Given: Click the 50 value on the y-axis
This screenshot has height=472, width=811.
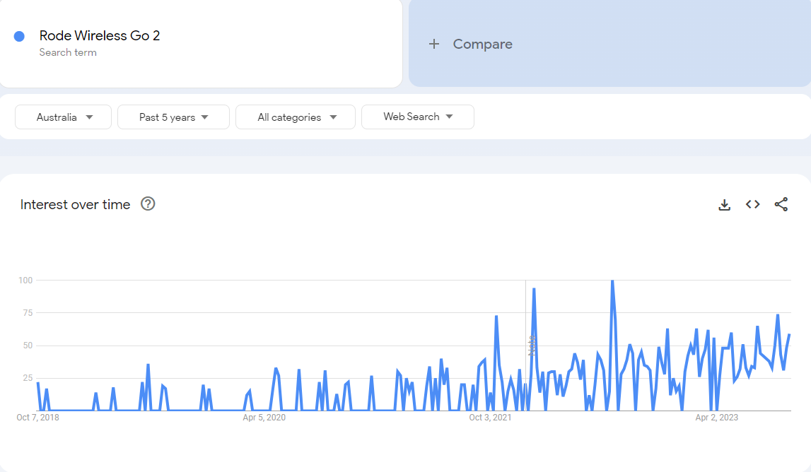Looking at the screenshot, I should [x=28, y=346].
